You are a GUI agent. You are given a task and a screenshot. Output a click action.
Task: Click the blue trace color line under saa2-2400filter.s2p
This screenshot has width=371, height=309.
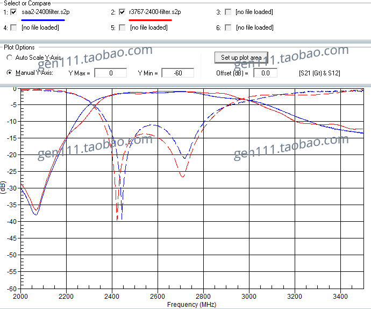43,20
